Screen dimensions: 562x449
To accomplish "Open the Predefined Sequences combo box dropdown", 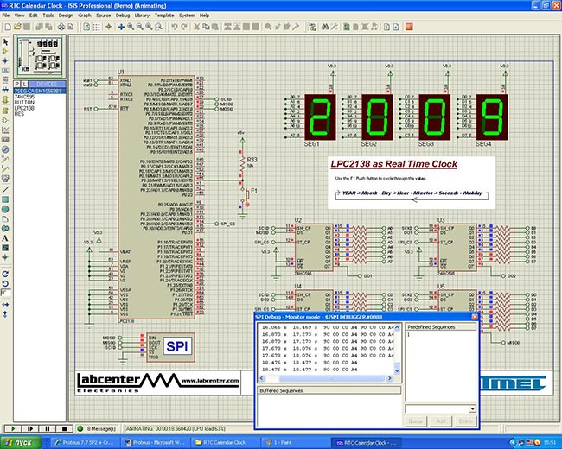I will click(472, 409).
